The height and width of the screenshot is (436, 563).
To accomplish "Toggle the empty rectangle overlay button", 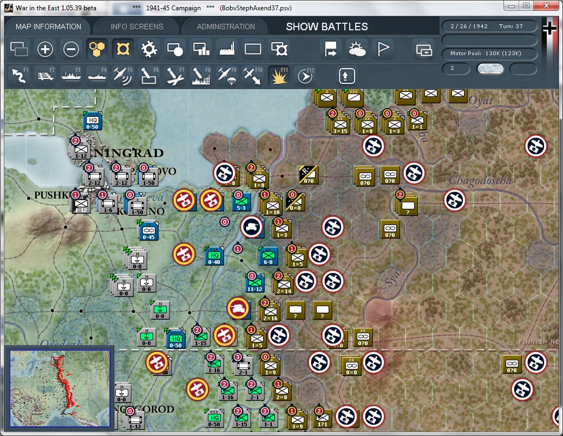I will (x=253, y=49).
